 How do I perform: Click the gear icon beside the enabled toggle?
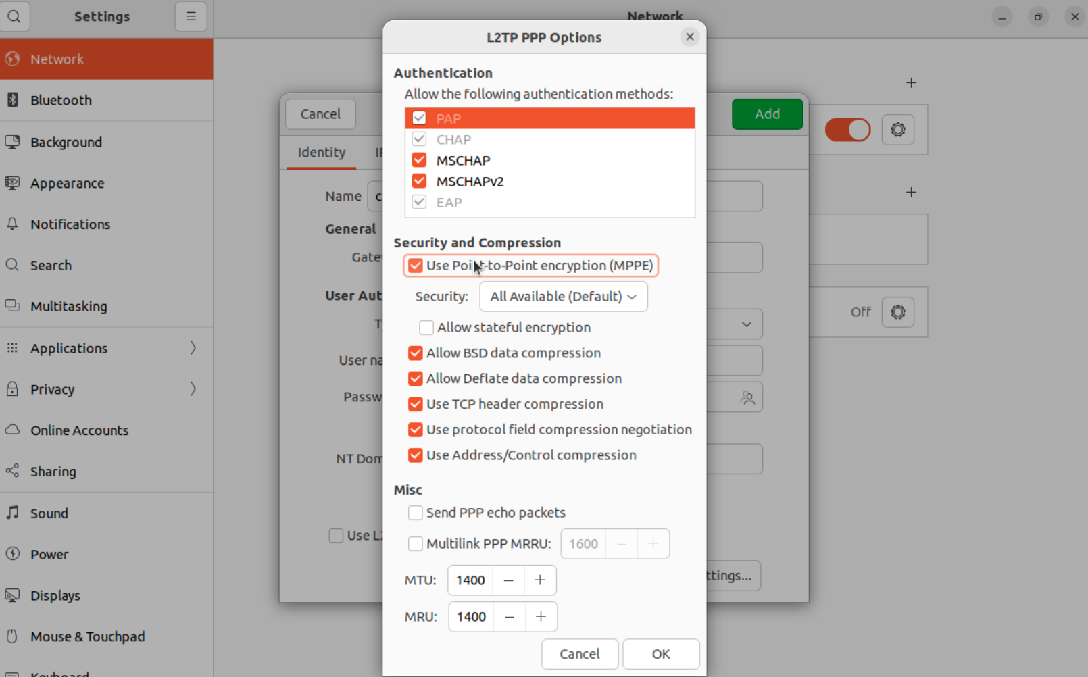897,130
